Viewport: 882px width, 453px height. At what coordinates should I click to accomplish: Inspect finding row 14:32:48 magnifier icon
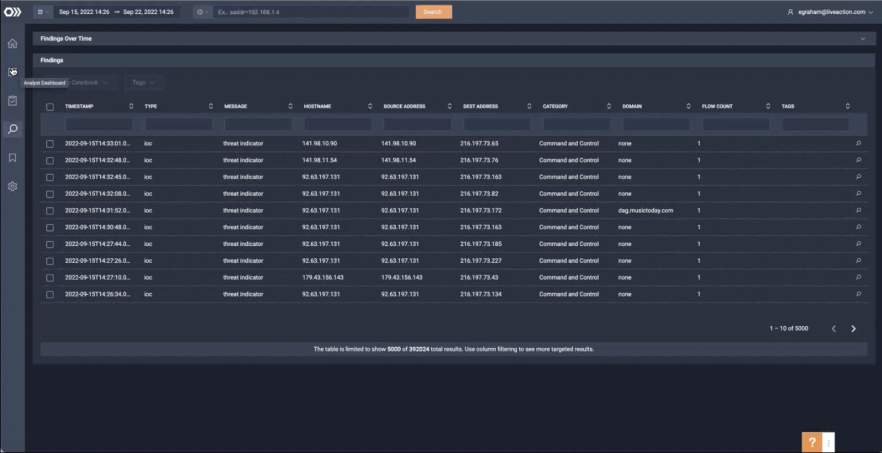pos(858,160)
